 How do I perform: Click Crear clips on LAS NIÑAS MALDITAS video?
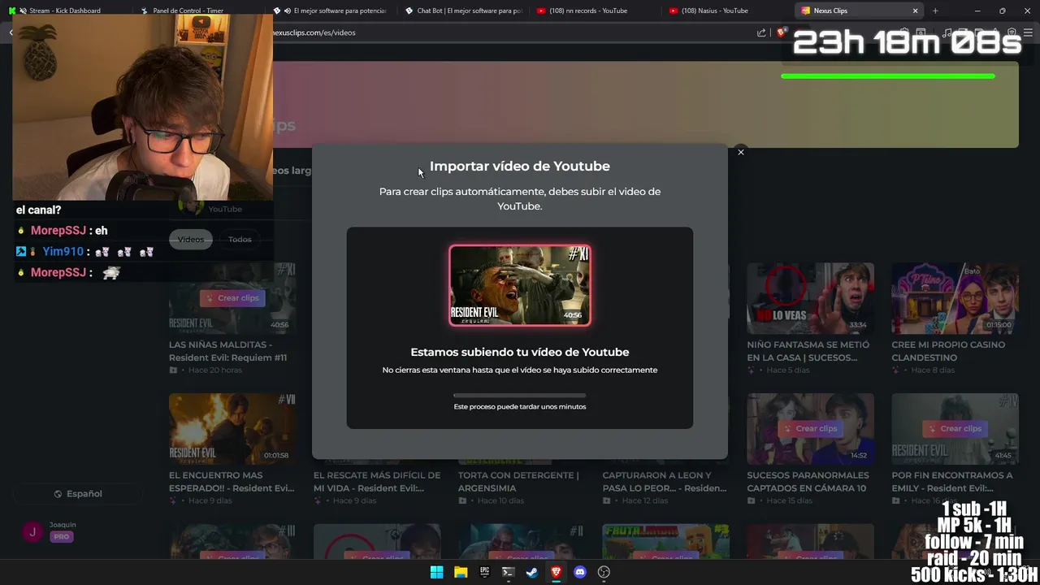[232, 298]
